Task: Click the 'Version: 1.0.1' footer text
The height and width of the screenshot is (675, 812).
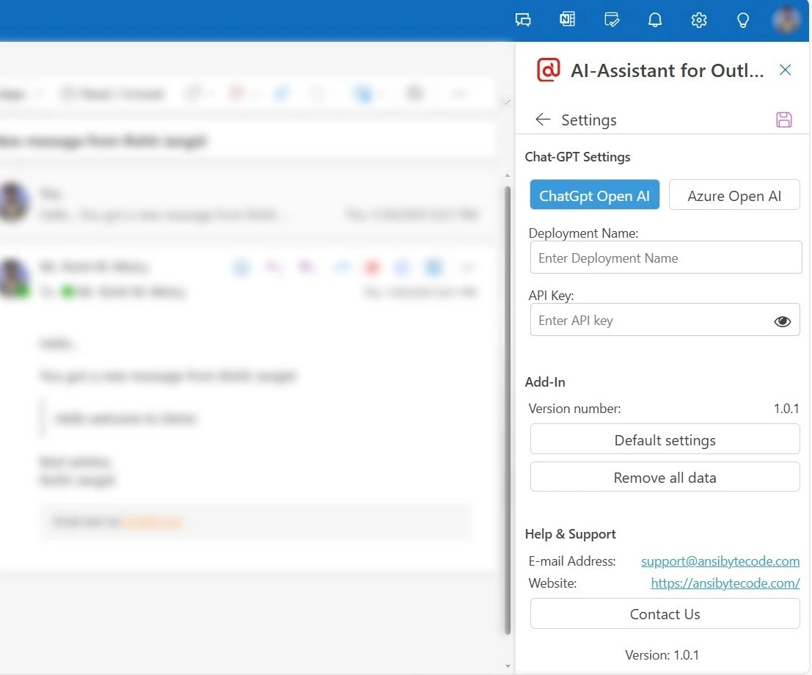Action: [x=662, y=654]
